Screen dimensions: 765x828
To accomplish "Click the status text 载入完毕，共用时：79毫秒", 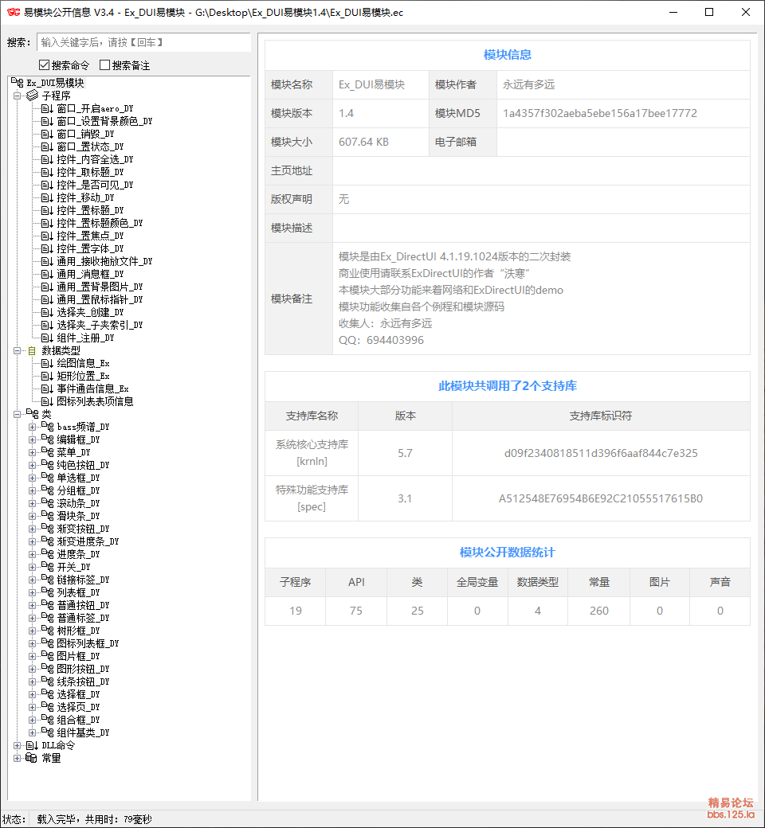I will [x=94, y=819].
